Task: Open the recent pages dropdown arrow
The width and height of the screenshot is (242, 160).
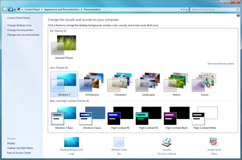Action: click(15, 10)
